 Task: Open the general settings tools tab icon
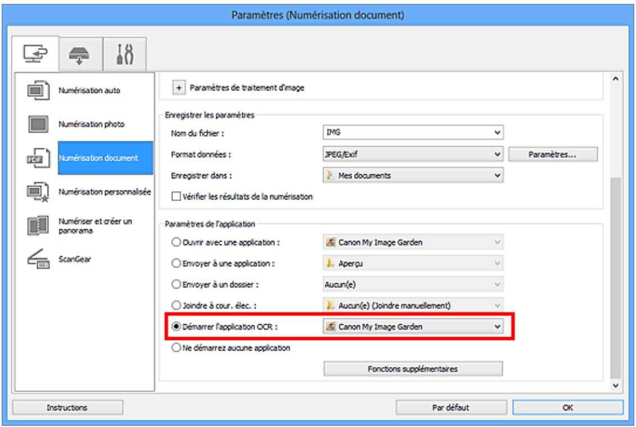(125, 54)
